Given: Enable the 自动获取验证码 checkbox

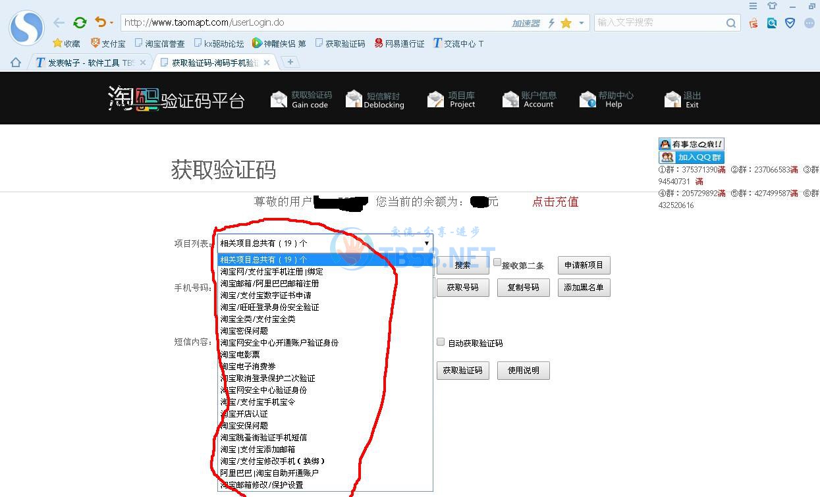Looking at the screenshot, I should click(441, 342).
